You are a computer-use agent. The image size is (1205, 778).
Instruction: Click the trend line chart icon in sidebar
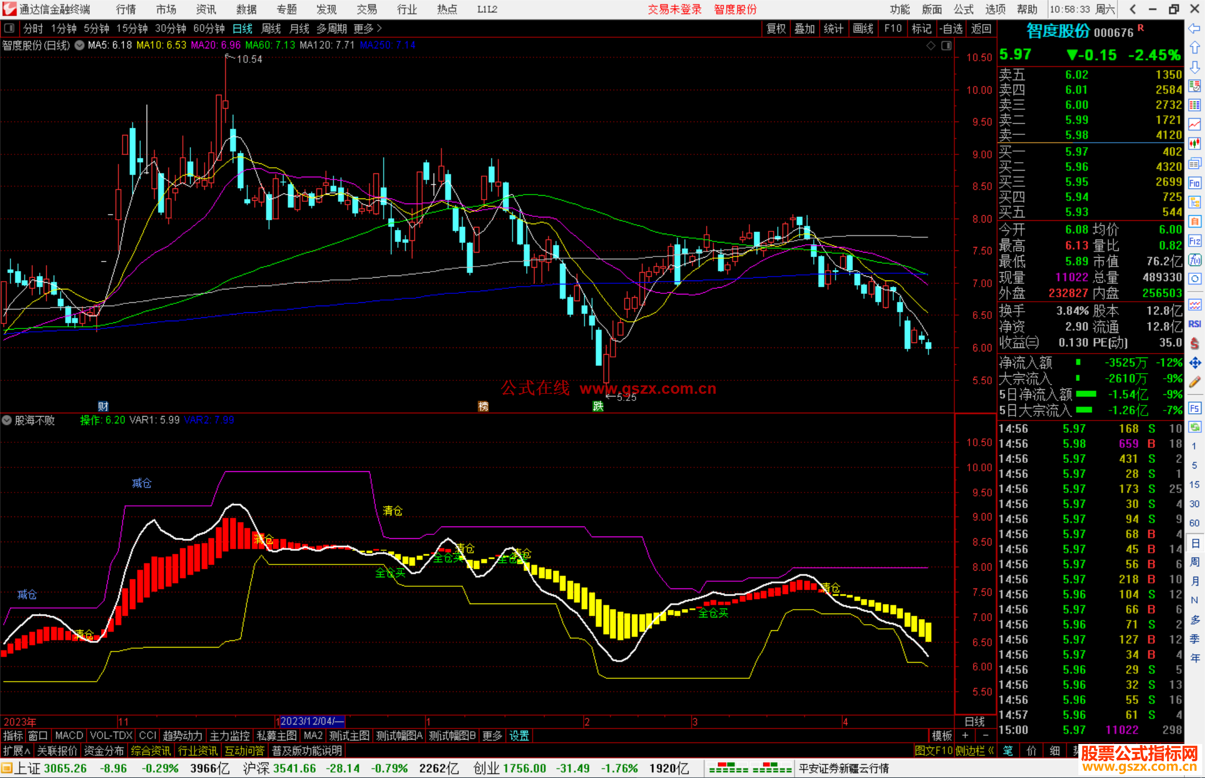1194,125
